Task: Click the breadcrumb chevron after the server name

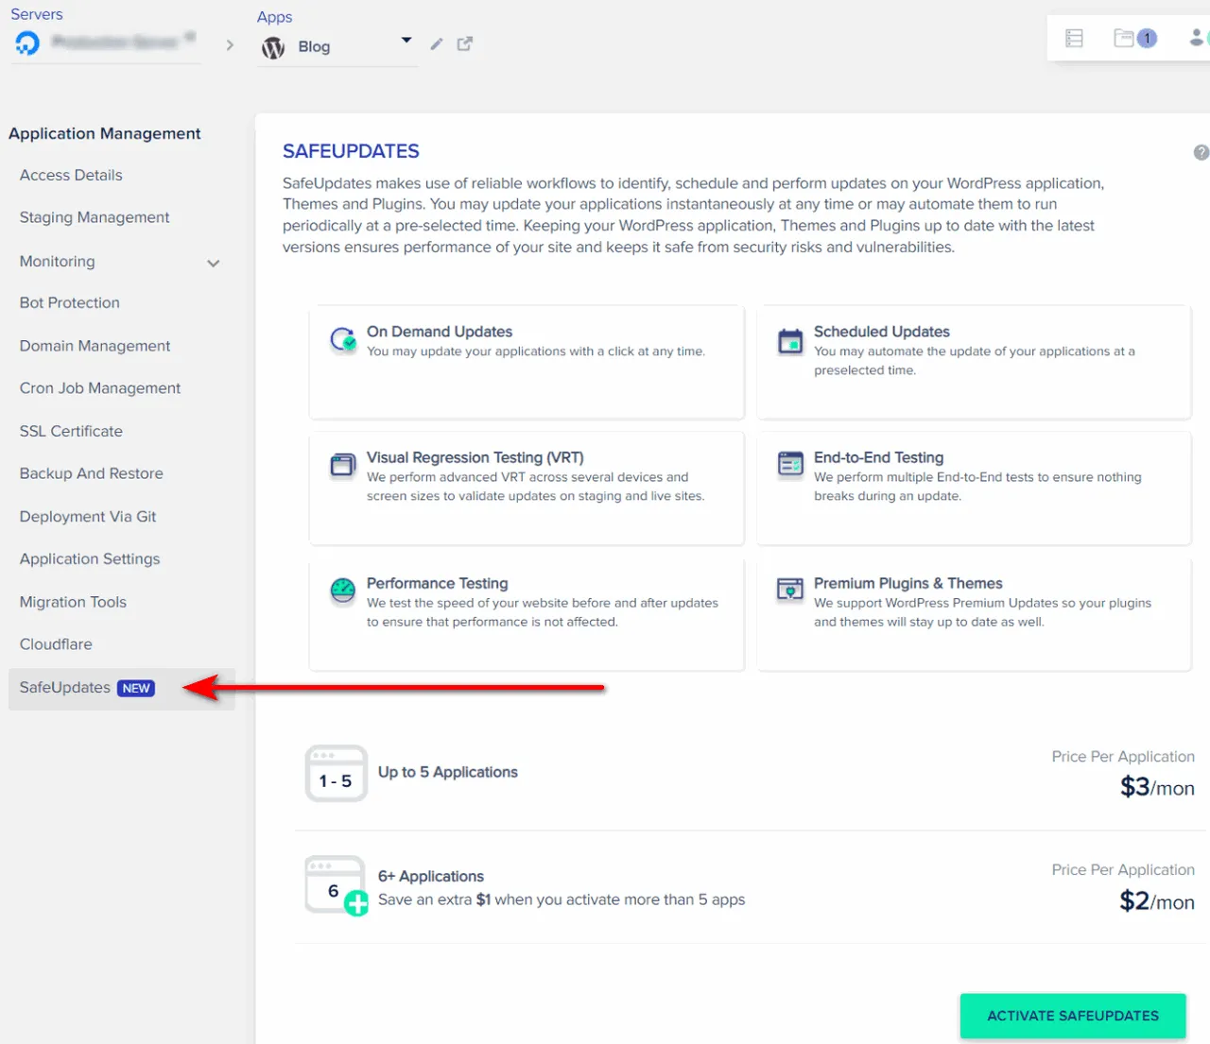Action: (230, 44)
